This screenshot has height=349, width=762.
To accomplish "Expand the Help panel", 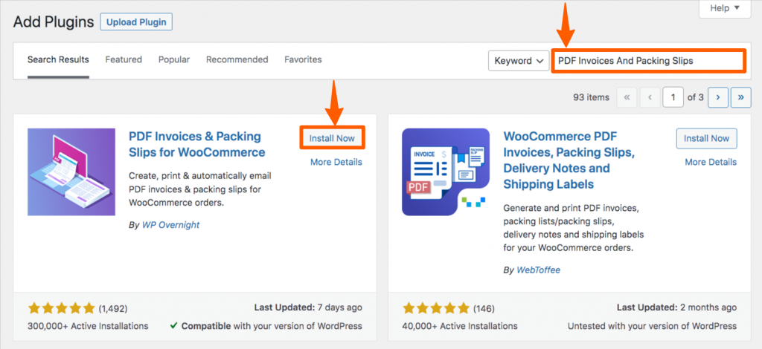I will click(x=725, y=8).
